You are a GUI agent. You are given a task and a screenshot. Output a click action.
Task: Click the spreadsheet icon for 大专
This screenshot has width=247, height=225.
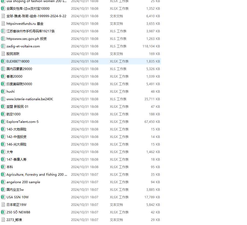pos(3,152)
